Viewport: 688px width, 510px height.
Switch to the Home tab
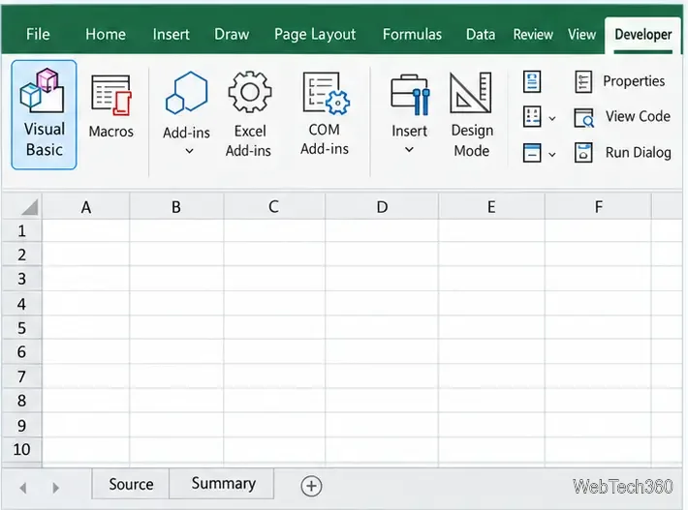point(106,34)
